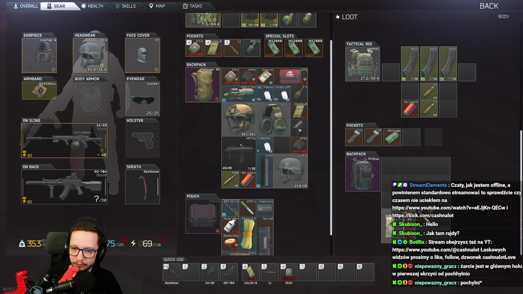This screenshot has height=294, width=523.
Task: Select RedRebel quick use slot F4
Action: [172, 272]
